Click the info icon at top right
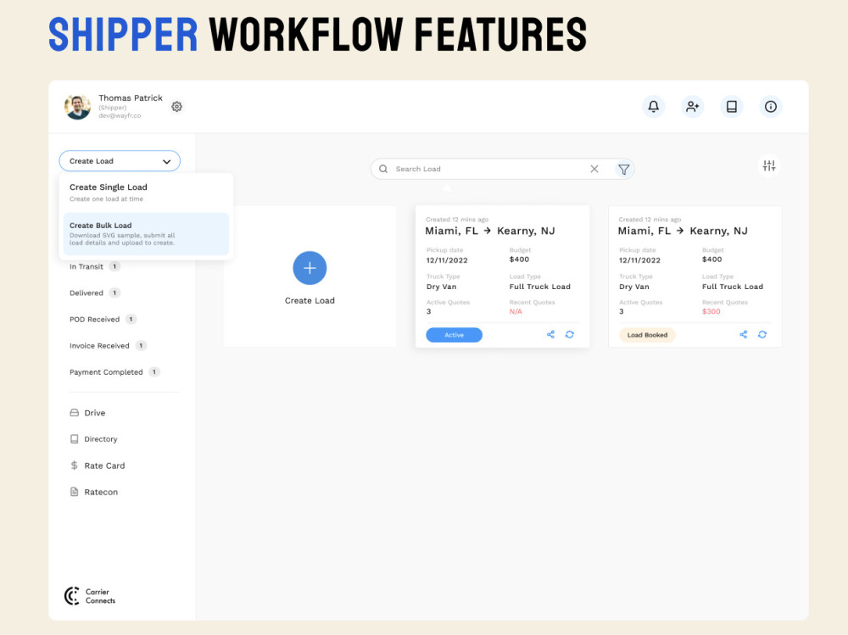This screenshot has height=635, width=848. tap(770, 106)
